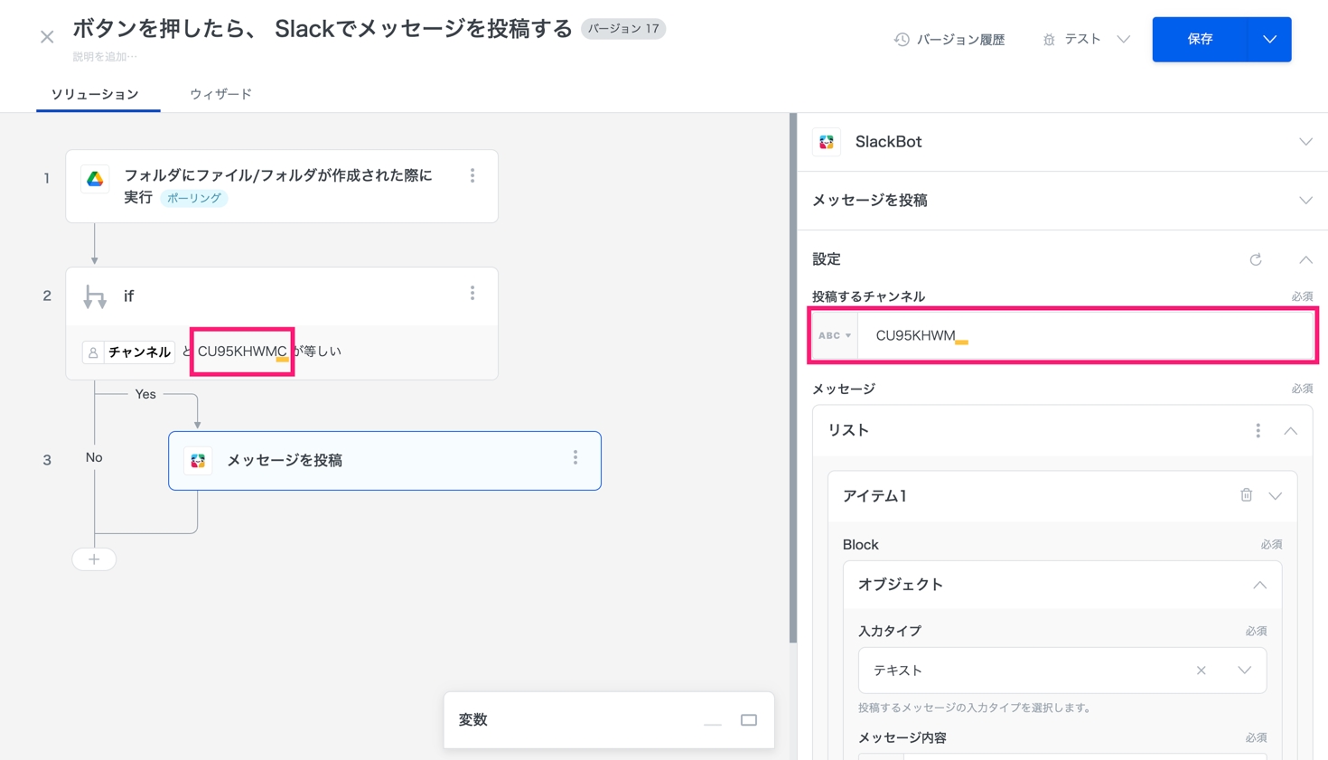Open the dropdown arrow beside 保存
The image size is (1328, 760).
pyautogui.click(x=1269, y=40)
